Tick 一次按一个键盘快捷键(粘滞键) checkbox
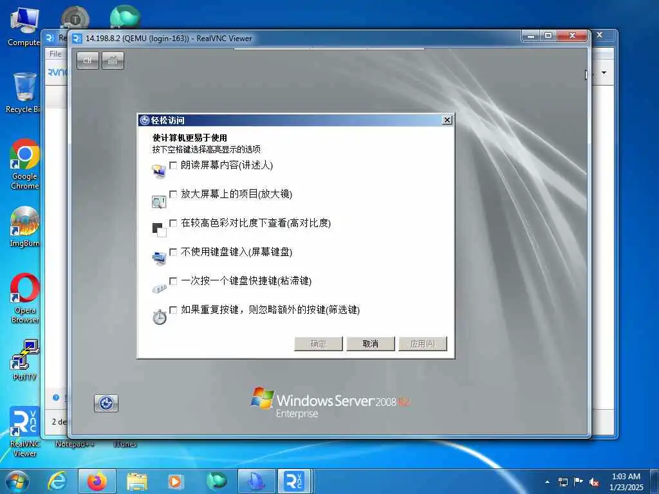The width and height of the screenshot is (659, 494). 172,281
